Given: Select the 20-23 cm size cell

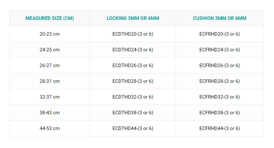Looking at the screenshot, I should point(50,34).
